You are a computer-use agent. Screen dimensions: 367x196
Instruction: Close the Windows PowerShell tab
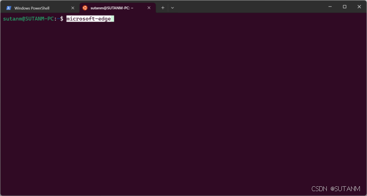pos(73,8)
